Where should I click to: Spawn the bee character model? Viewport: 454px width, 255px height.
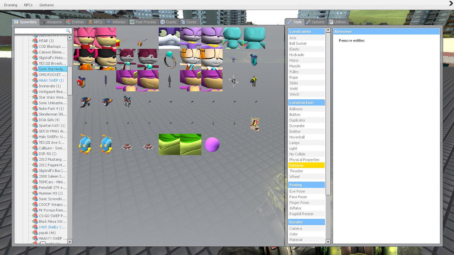254,81
